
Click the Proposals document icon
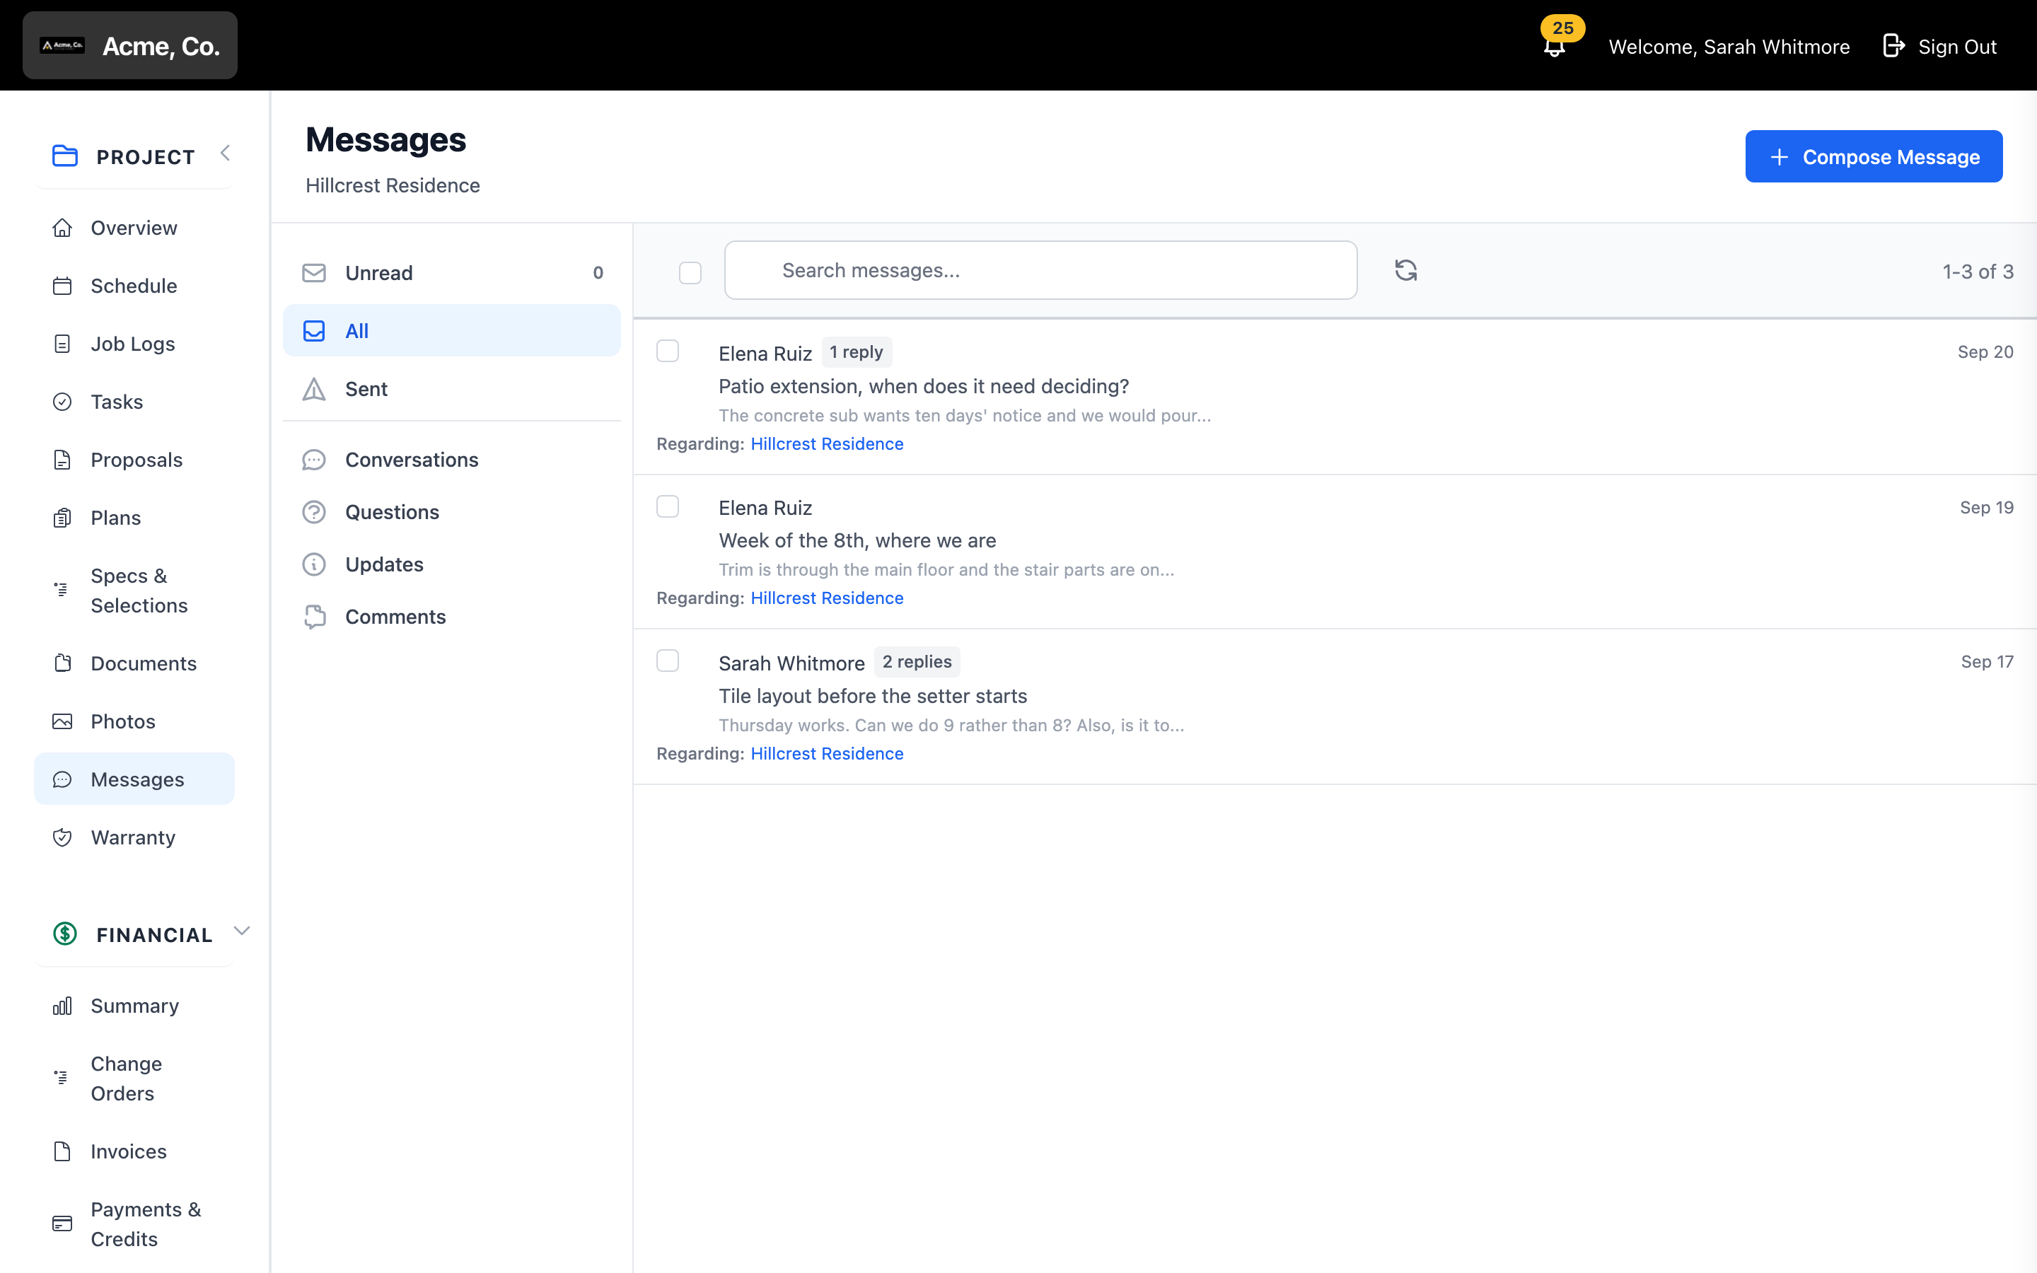pos(62,460)
